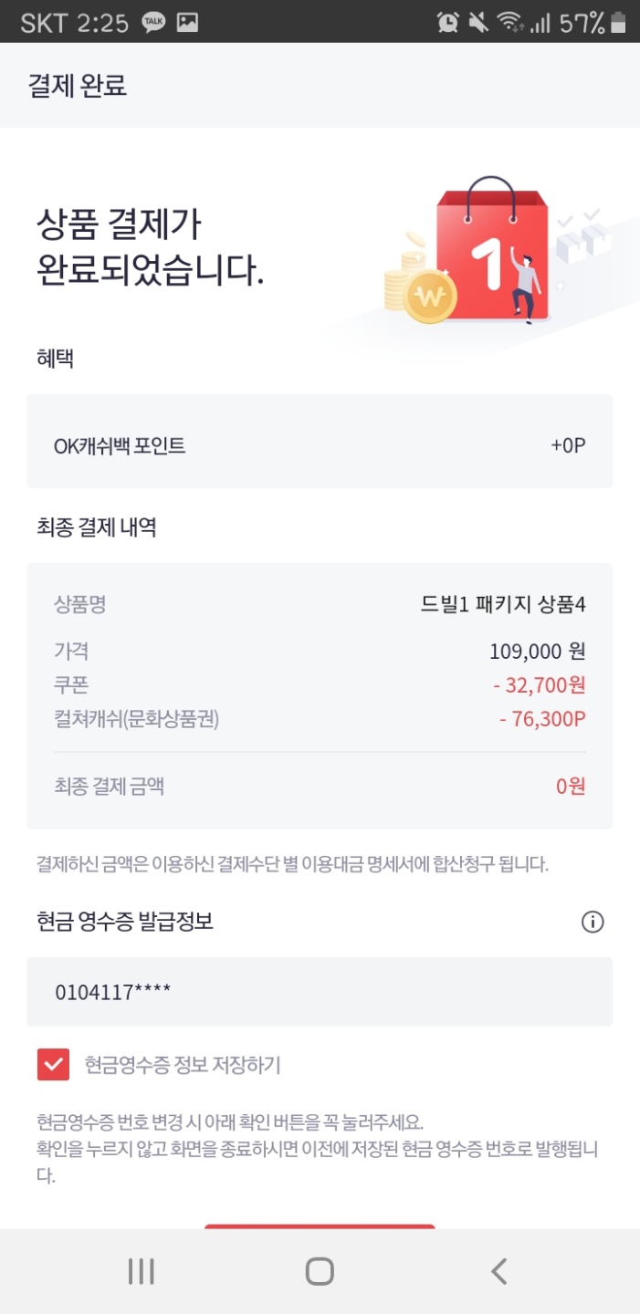
Task: Open recent apps from the navigation bar
Action: pos(141,1271)
